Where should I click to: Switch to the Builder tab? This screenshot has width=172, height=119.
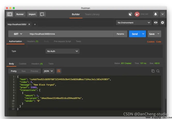tap(76, 14)
